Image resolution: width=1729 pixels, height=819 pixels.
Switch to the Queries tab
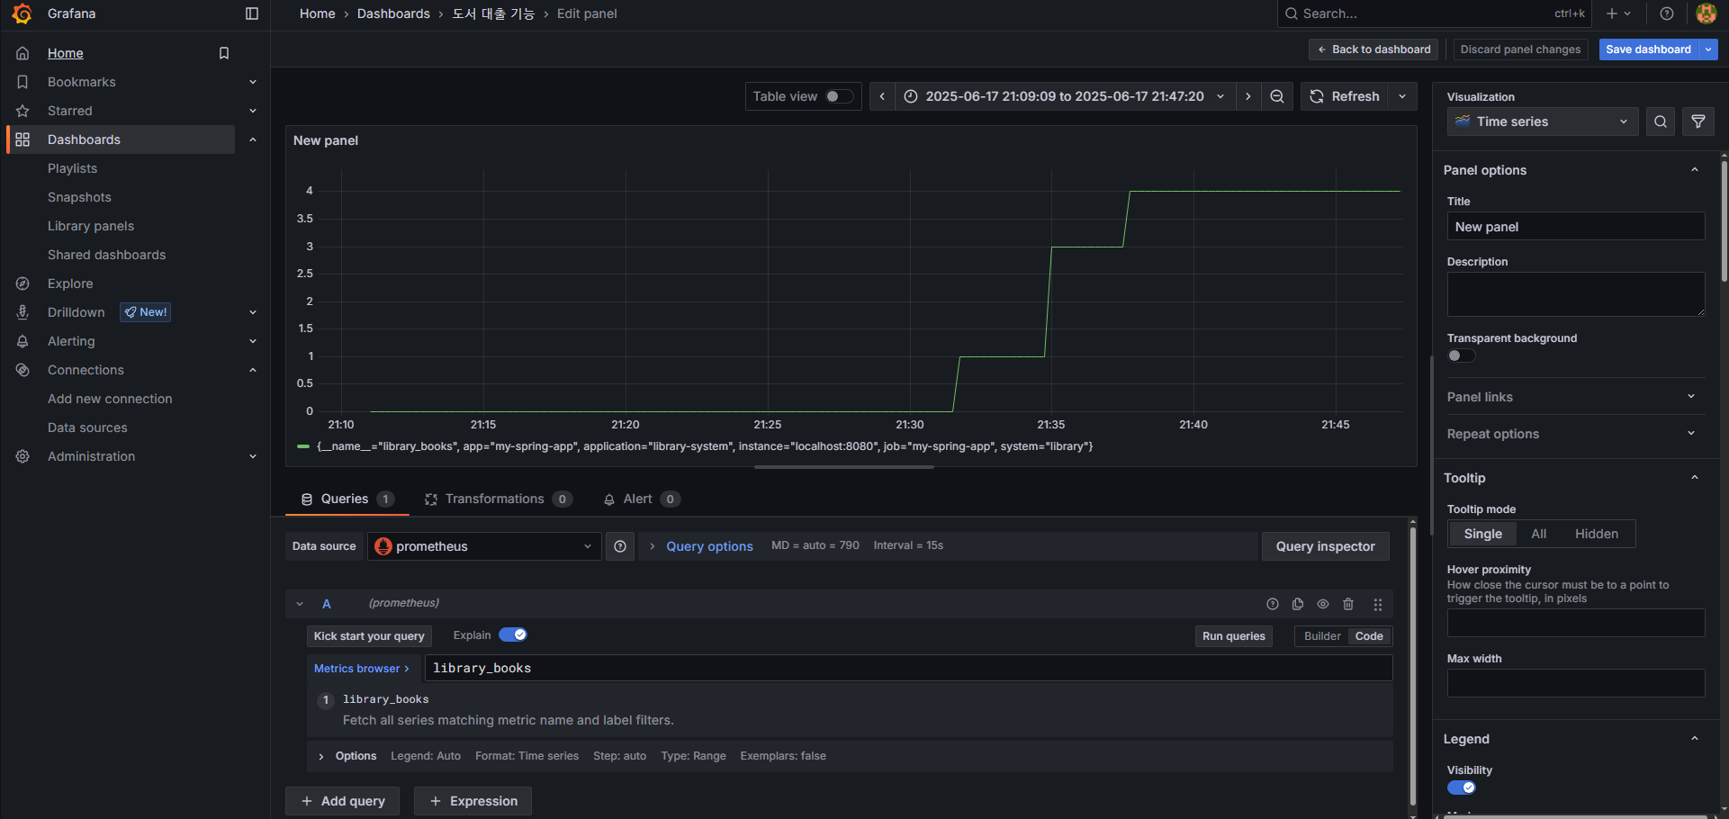coord(347,499)
